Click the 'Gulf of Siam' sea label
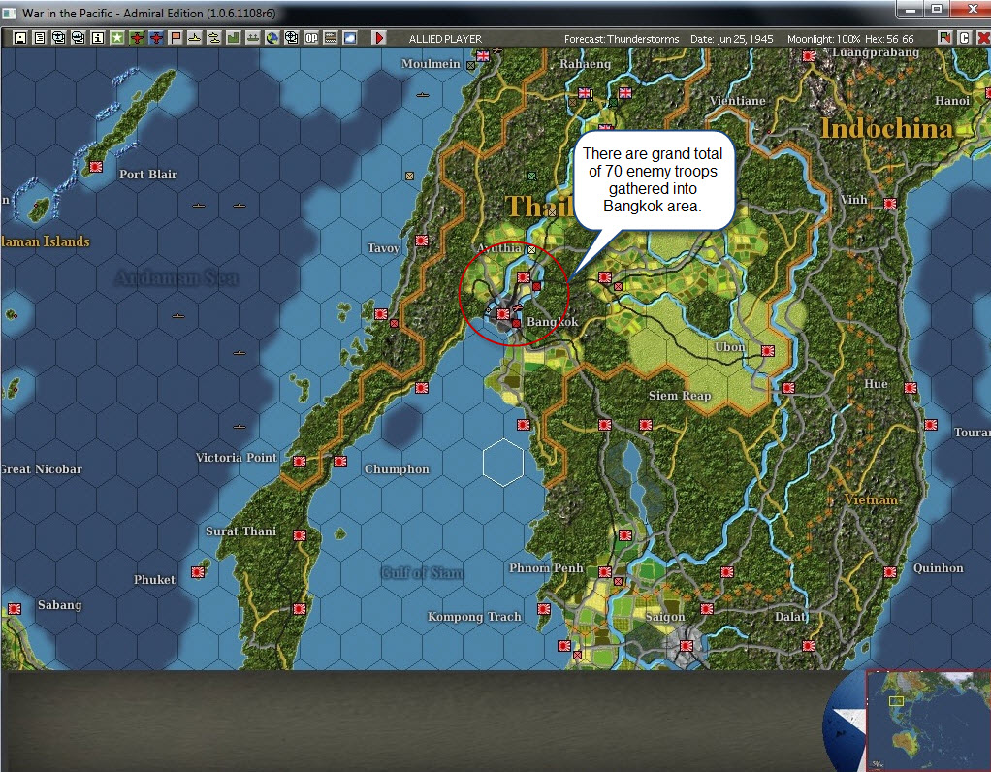Screen dimensions: 991x772 click(x=422, y=573)
